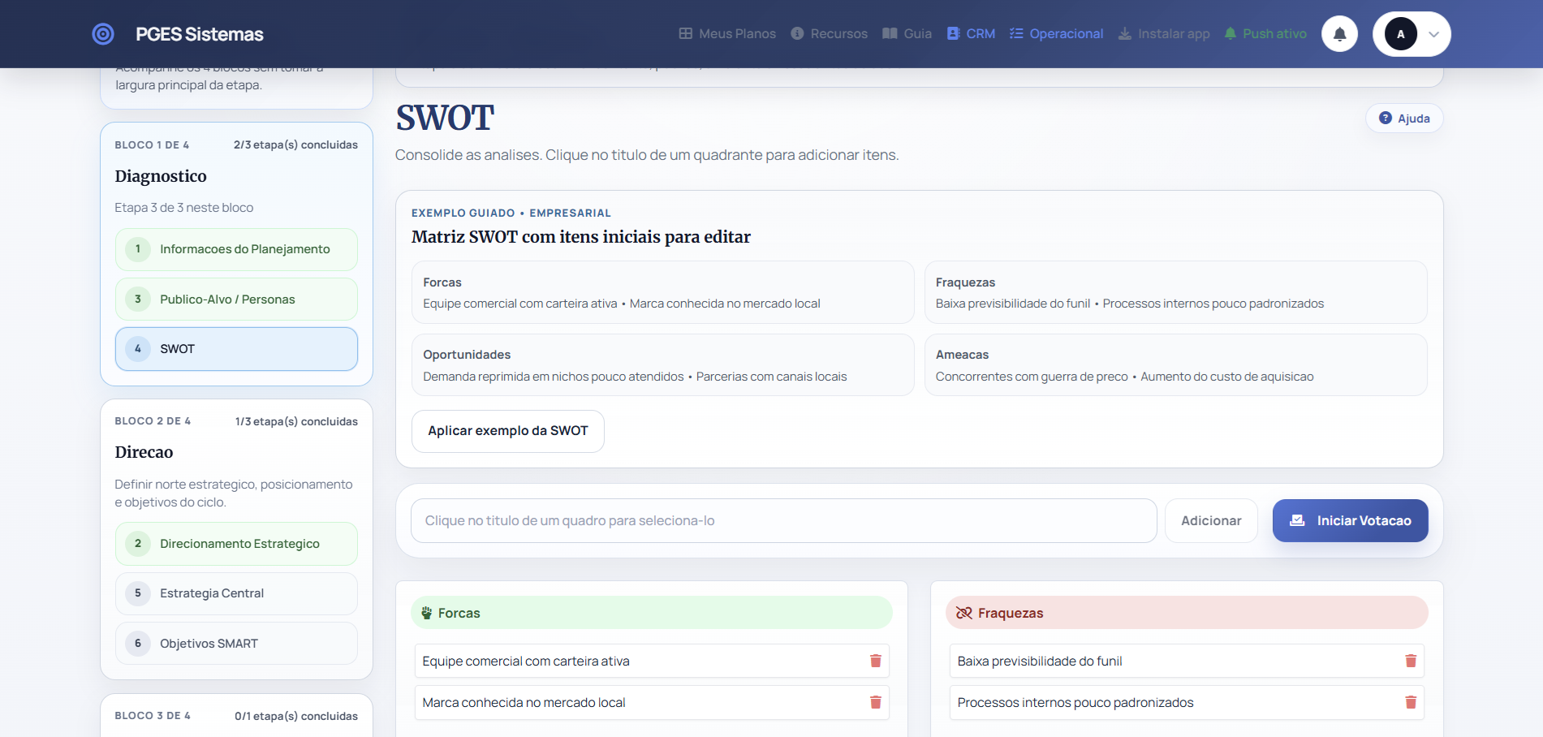Remove 'Baixa previsibilidade do funil' via trash icon
The width and height of the screenshot is (1543, 737).
click(1410, 661)
